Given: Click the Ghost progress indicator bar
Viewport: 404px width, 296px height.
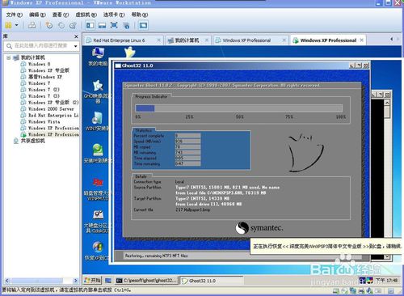Looking at the screenshot, I should coord(238,108).
